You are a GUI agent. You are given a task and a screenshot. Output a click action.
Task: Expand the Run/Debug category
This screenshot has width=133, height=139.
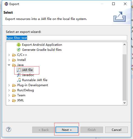click(x=9, y=90)
